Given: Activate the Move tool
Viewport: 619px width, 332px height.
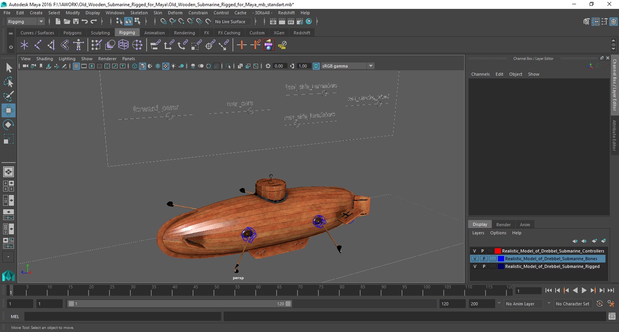Looking at the screenshot, I should [x=9, y=110].
